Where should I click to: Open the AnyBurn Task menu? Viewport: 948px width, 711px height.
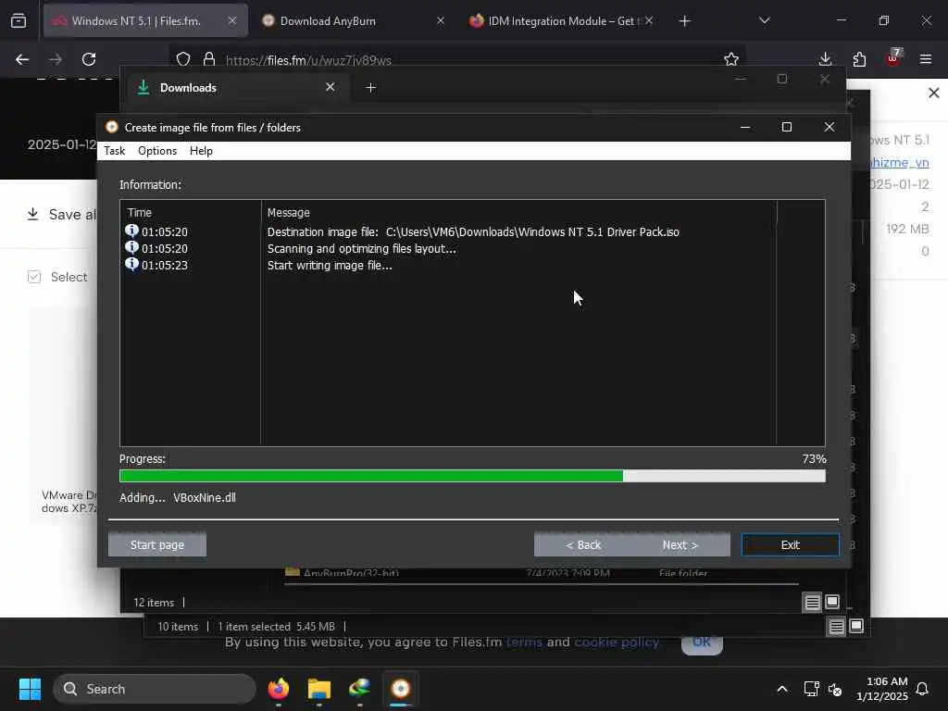point(114,151)
